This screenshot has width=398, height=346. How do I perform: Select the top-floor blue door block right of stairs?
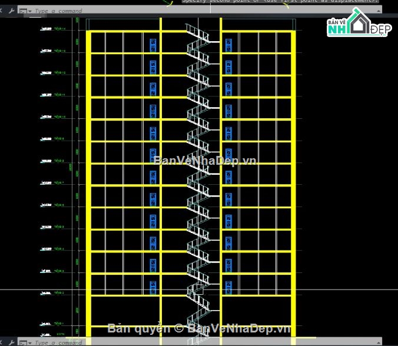click(228, 45)
